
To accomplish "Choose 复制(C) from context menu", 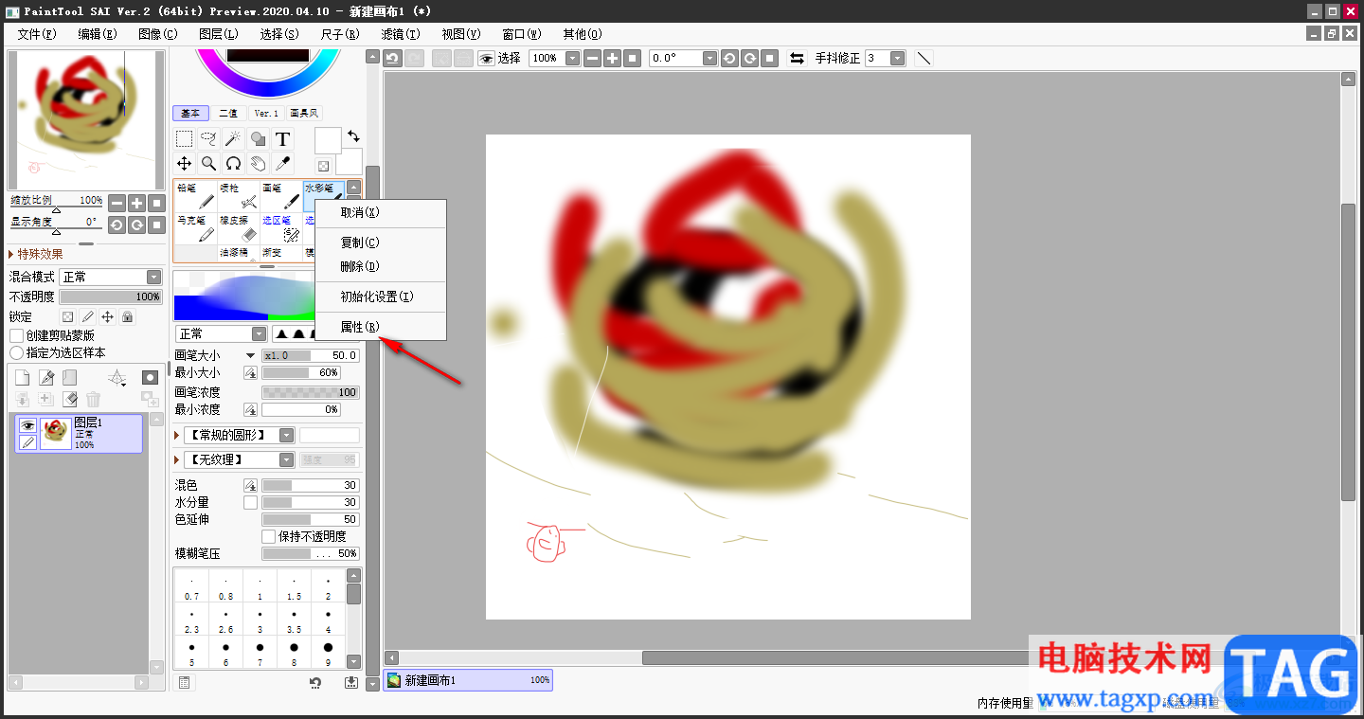I will click(360, 243).
